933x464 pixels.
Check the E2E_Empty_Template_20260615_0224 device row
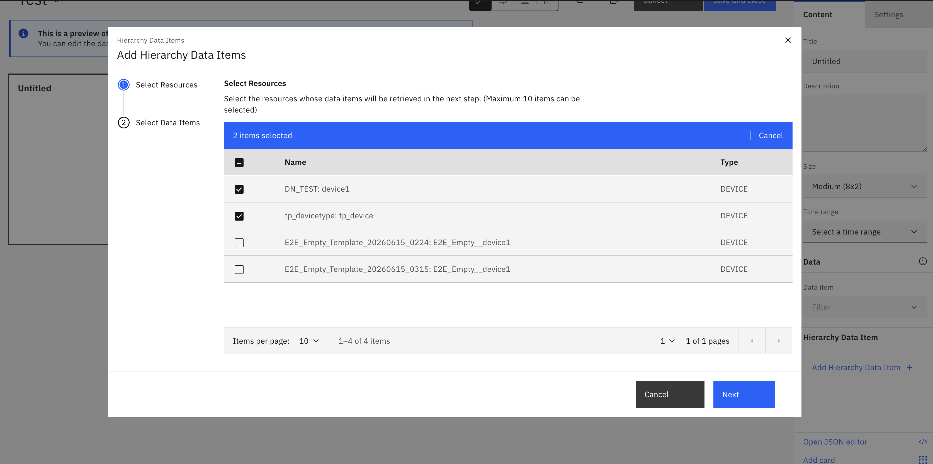[x=239, y=243]
